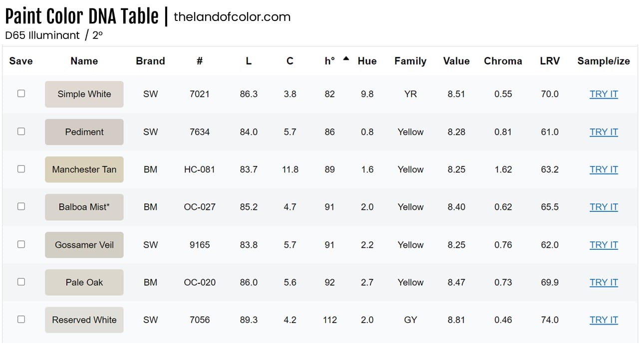Viewport: 639px width, 359px height.
Task: Click the Value column header
Action: (x=456, y=61)
